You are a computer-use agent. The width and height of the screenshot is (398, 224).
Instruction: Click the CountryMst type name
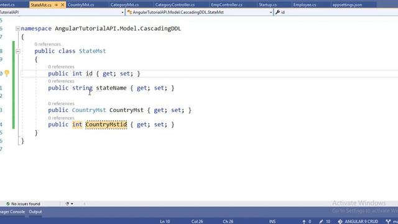[x=89, y=110]
